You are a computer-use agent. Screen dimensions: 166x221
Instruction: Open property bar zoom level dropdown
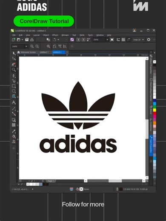[x=26, y=46]
